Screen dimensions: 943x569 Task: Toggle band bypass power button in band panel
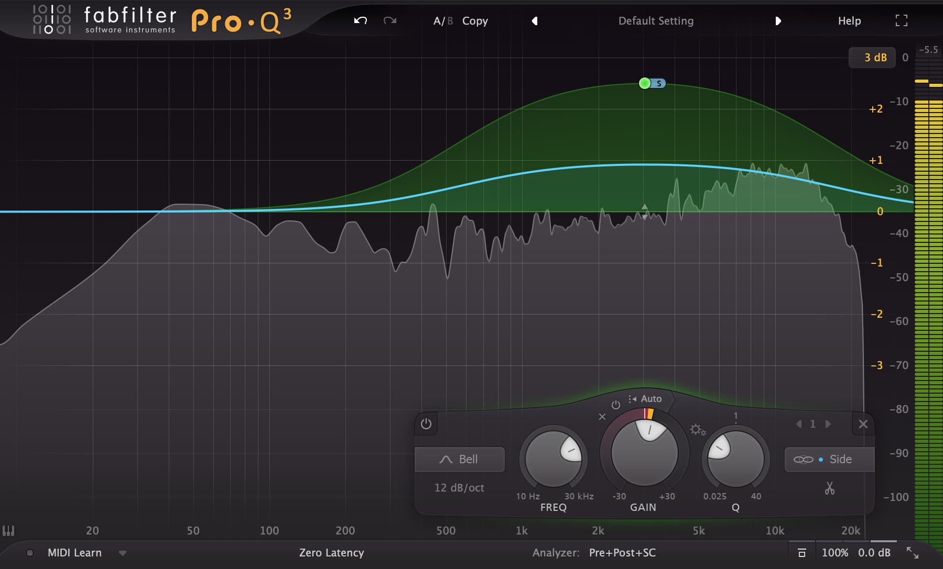pos(426,423)
